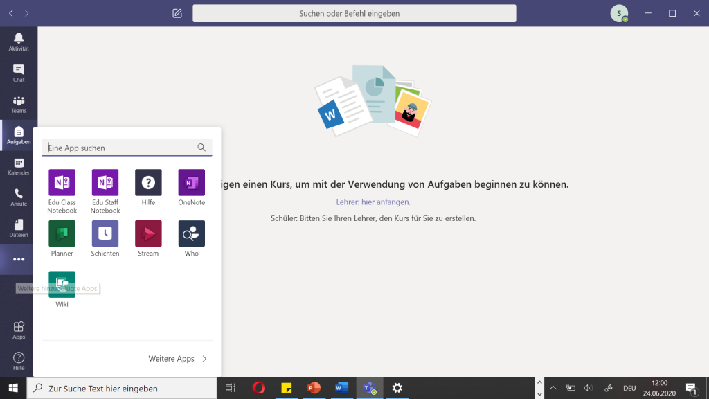Viewport: 709px width, 399px height.
Task: Open the Planner app tile
Action: tap(62, 238)
